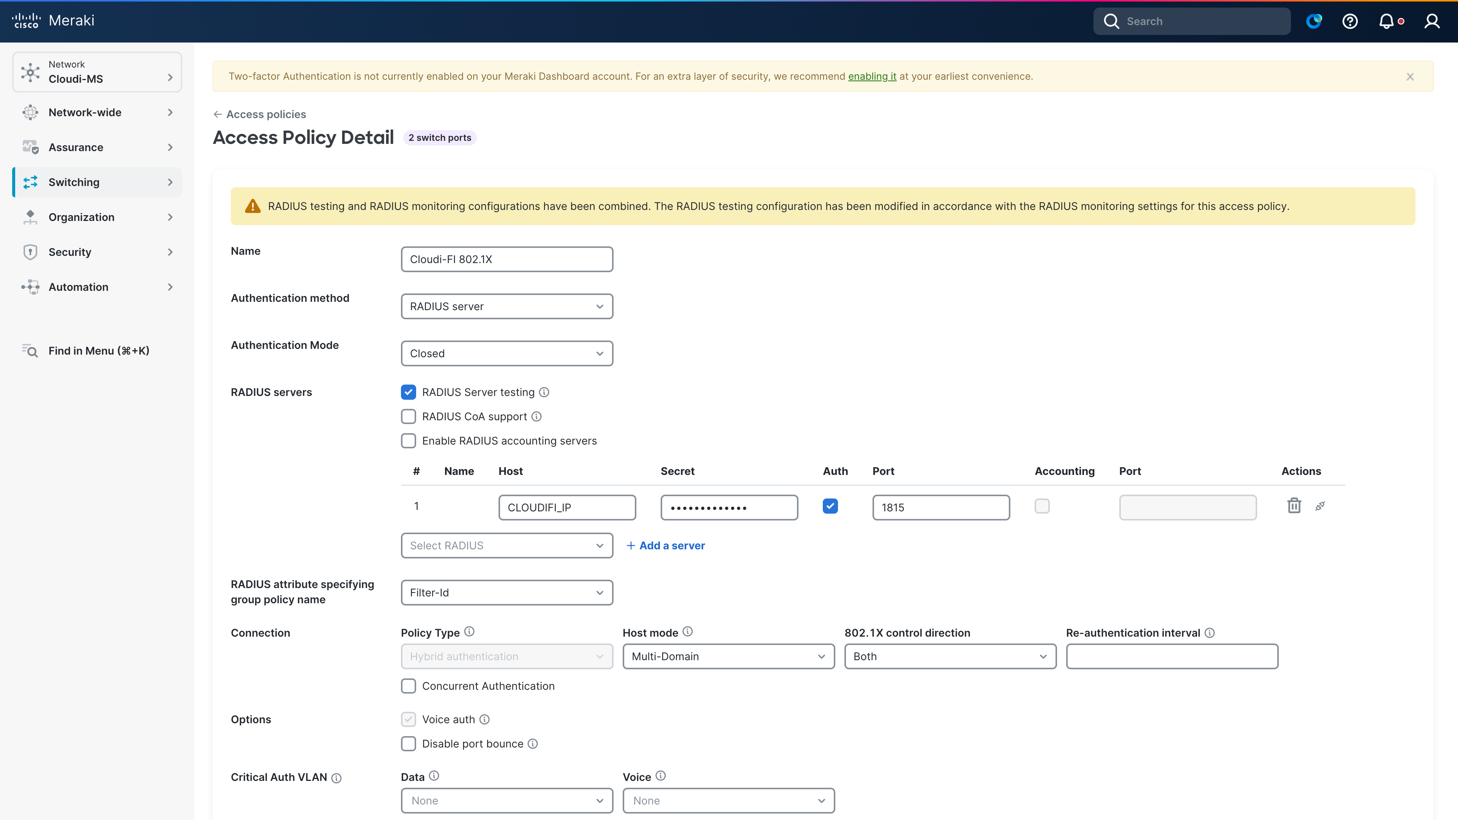Show info icon for Critical Auth VLAN
1458x820 pixels.
(x=336, y=778)
